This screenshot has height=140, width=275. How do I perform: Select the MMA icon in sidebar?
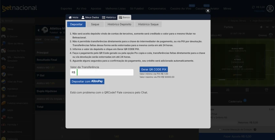tap(4, 110)
